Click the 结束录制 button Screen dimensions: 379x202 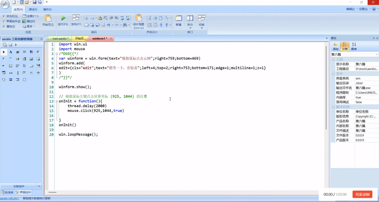(x=362, y=194)
